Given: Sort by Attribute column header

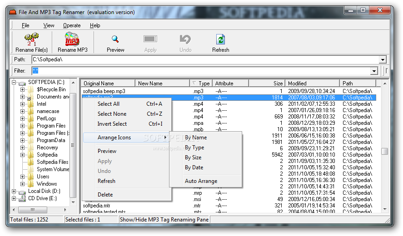Looking at the screenshot, I should (230, 84).
